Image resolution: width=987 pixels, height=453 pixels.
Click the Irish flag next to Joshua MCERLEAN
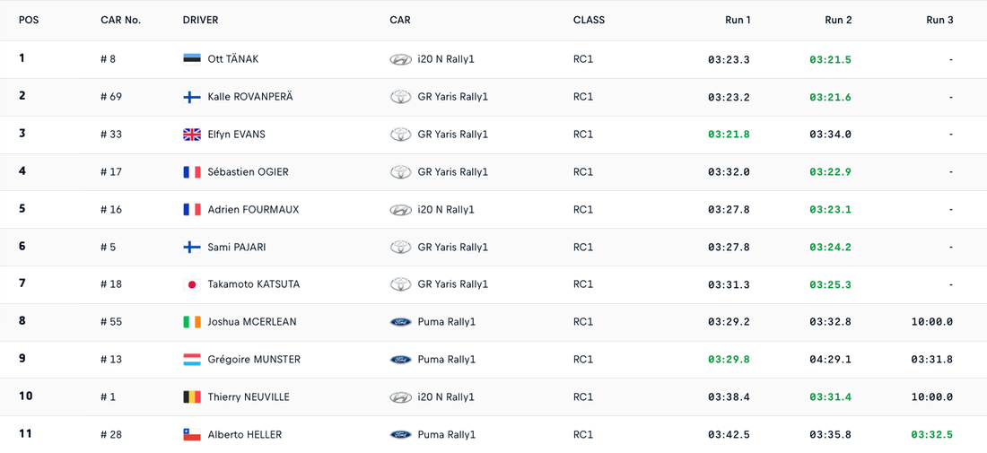coord(191,322)
